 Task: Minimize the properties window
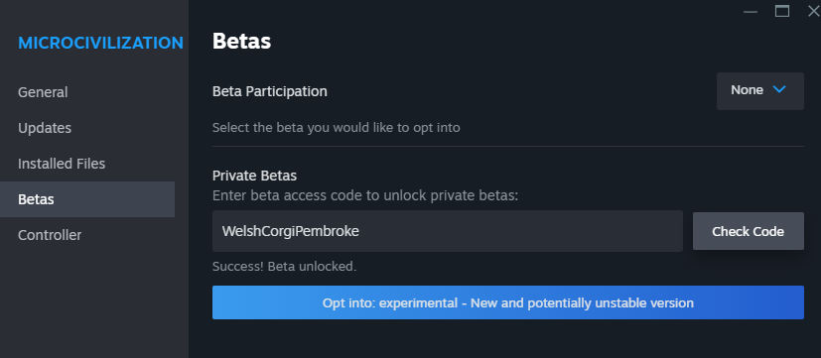(x=751, y=12)
